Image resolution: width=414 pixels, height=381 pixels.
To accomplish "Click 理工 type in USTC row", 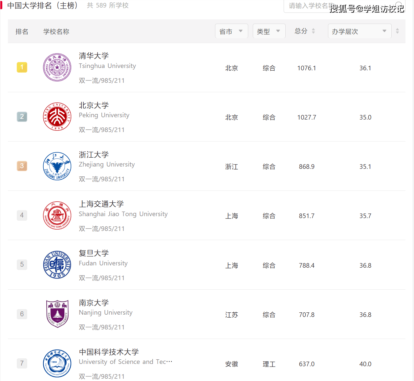I will click(269, 364).
